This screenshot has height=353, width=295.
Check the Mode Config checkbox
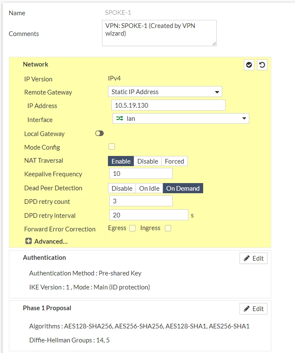point(112,147)
